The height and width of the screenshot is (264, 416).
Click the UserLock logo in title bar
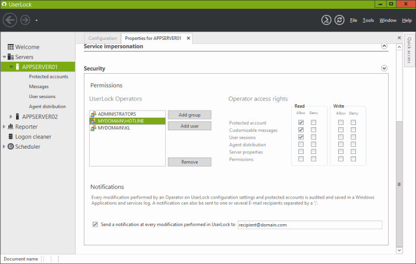[4, 4]
